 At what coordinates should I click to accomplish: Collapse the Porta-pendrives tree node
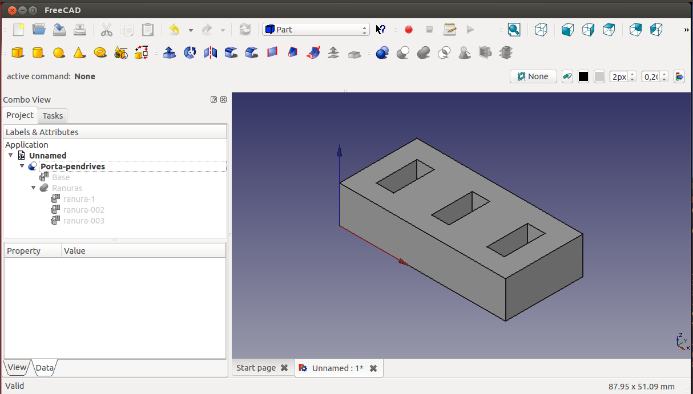click(22, 166)
